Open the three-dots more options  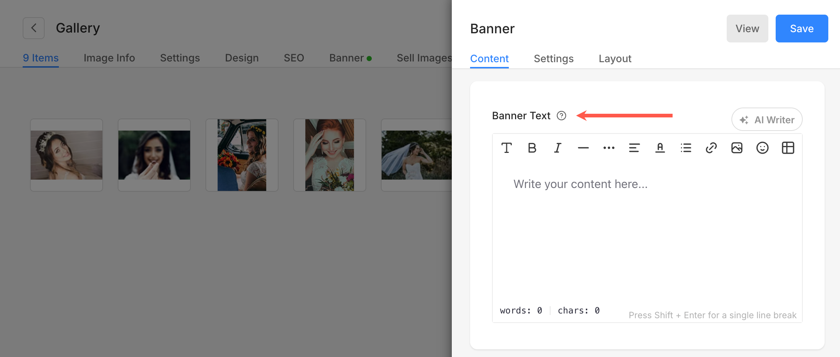pyautogui.click(x=609, y=148)
